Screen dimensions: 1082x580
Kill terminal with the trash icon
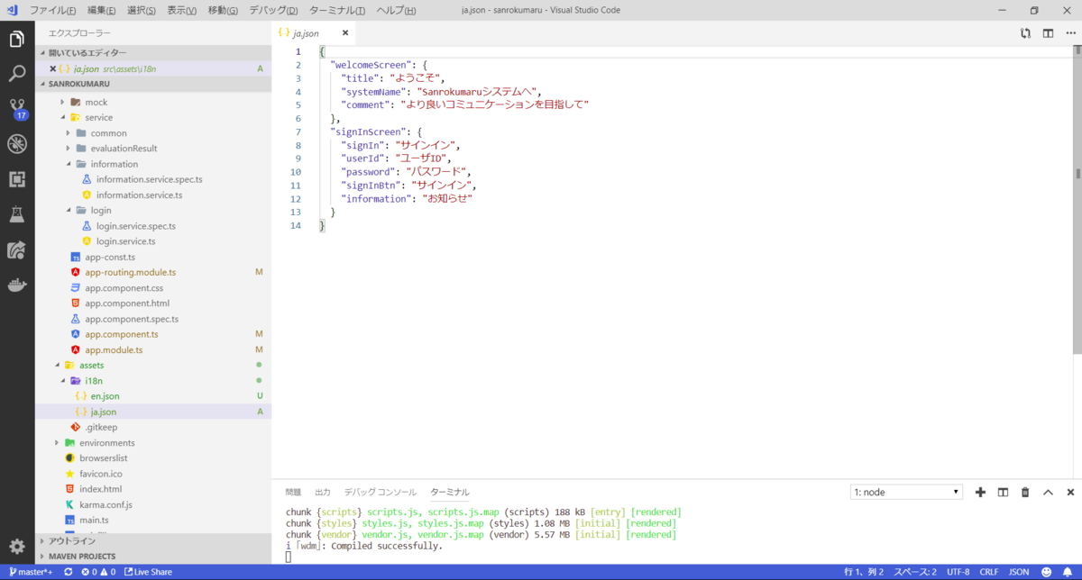[x=1025, y=492]
